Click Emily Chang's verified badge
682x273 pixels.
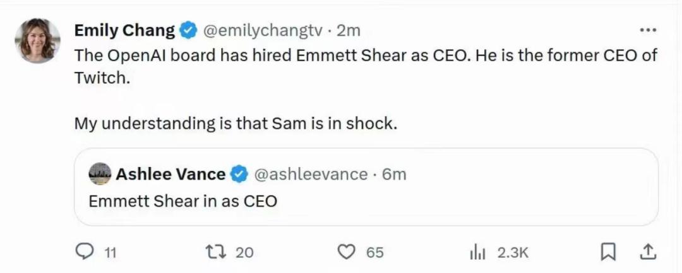click(x=189, y=30)
